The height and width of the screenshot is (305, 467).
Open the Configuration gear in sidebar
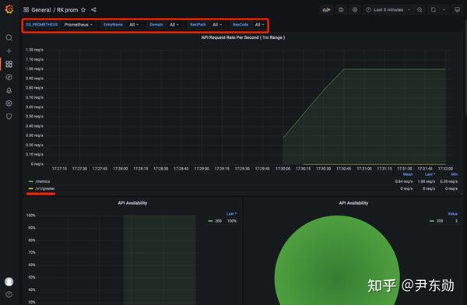tap(9, 103)
